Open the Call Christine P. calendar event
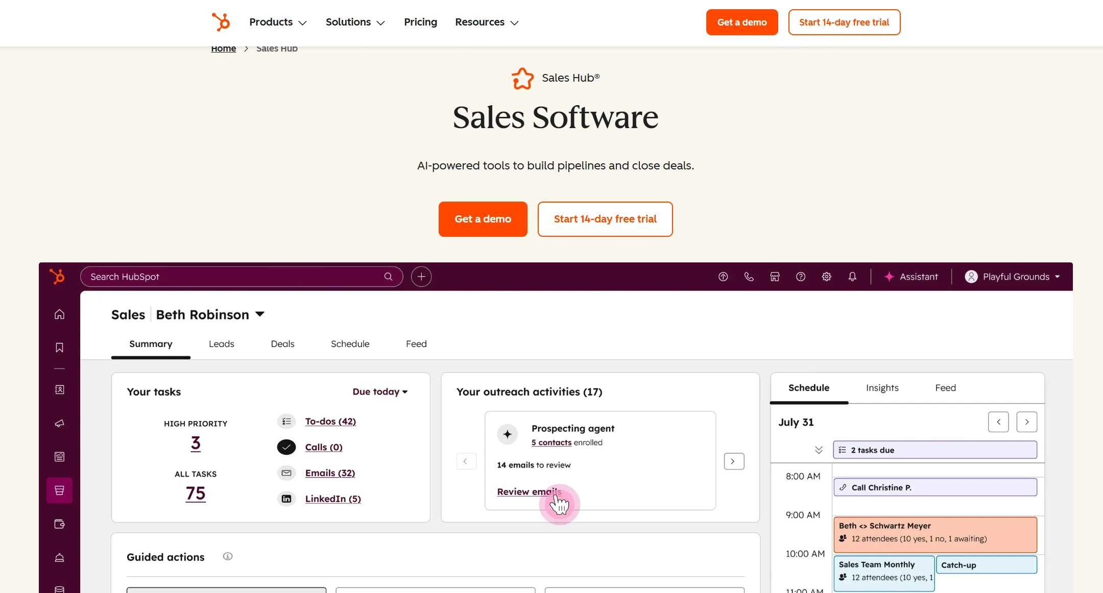 [935, 487]
